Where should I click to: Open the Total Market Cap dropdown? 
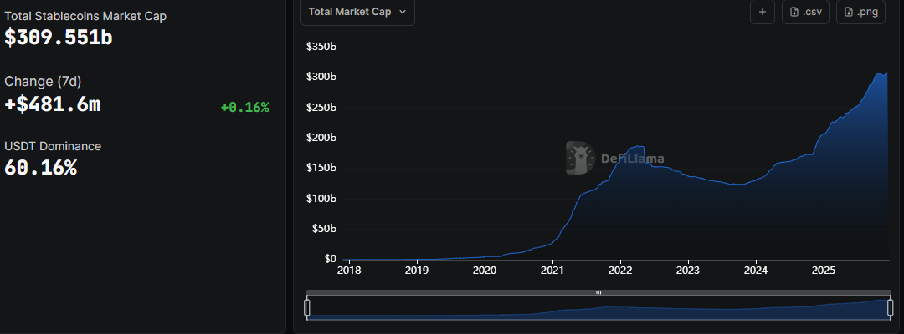click(x=357, y=12)
